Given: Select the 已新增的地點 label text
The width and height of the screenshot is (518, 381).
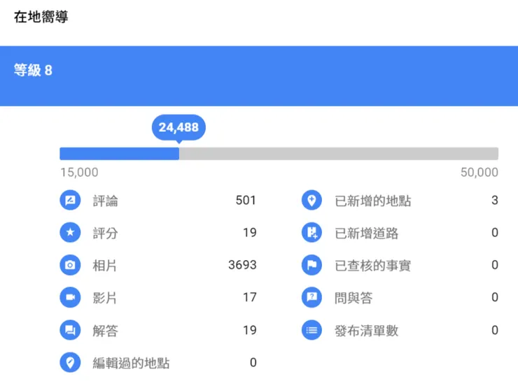Looking at the screenshot, I should (373, 201).
